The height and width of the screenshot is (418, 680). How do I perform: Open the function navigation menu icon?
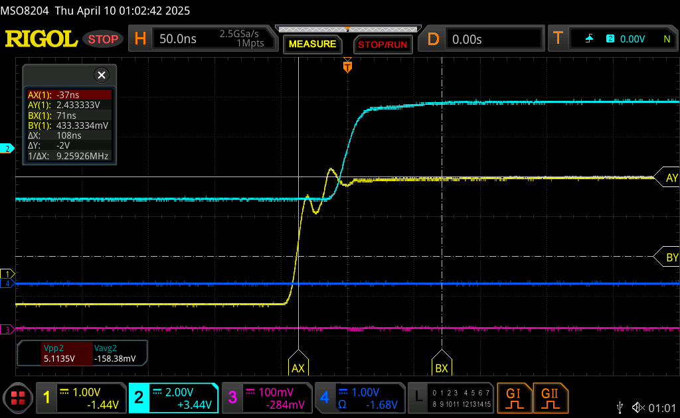(18, 397)
